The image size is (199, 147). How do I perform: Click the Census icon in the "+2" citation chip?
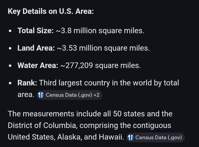click(x=41, y=95)
